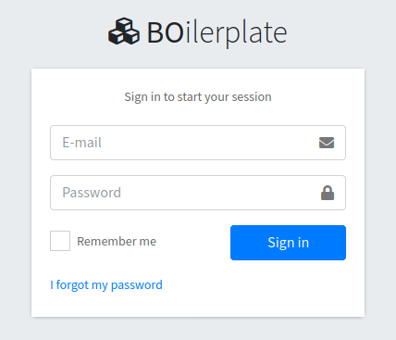Place cursor on Password placeholder text
The height and width of the screenshot is (340, 396).
(92, 193)
